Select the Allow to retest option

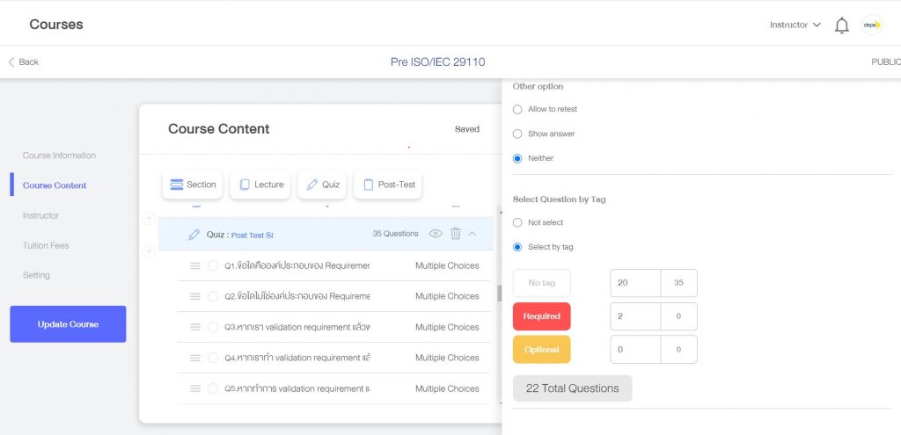pyautogui.click(x=517, y=109)
